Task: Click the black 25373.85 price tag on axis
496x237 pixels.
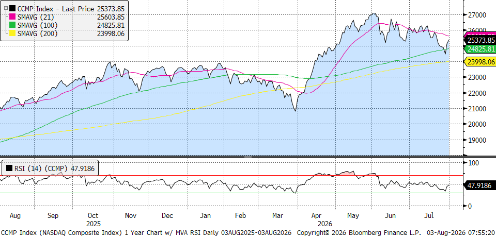Action: coord(479,40)
